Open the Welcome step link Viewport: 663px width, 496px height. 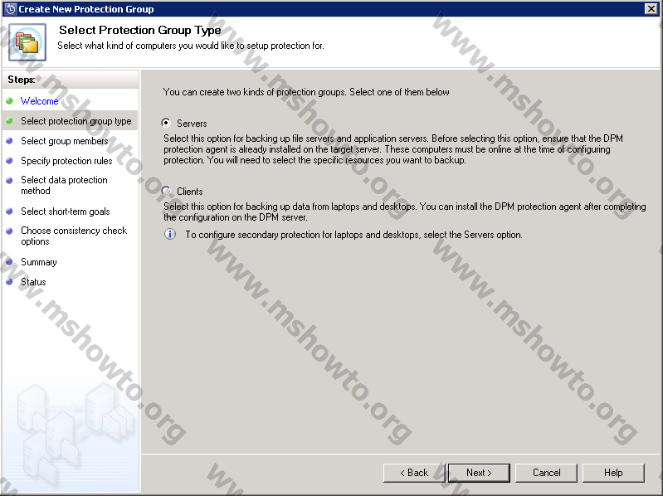(x=39, y=101)
